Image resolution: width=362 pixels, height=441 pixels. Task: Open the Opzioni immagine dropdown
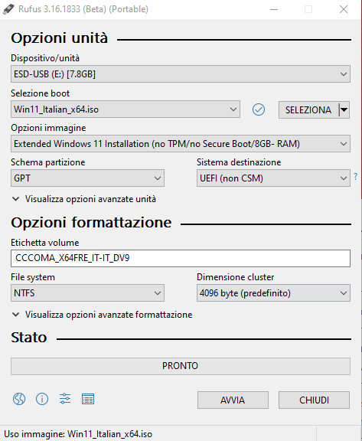point(181,144)
